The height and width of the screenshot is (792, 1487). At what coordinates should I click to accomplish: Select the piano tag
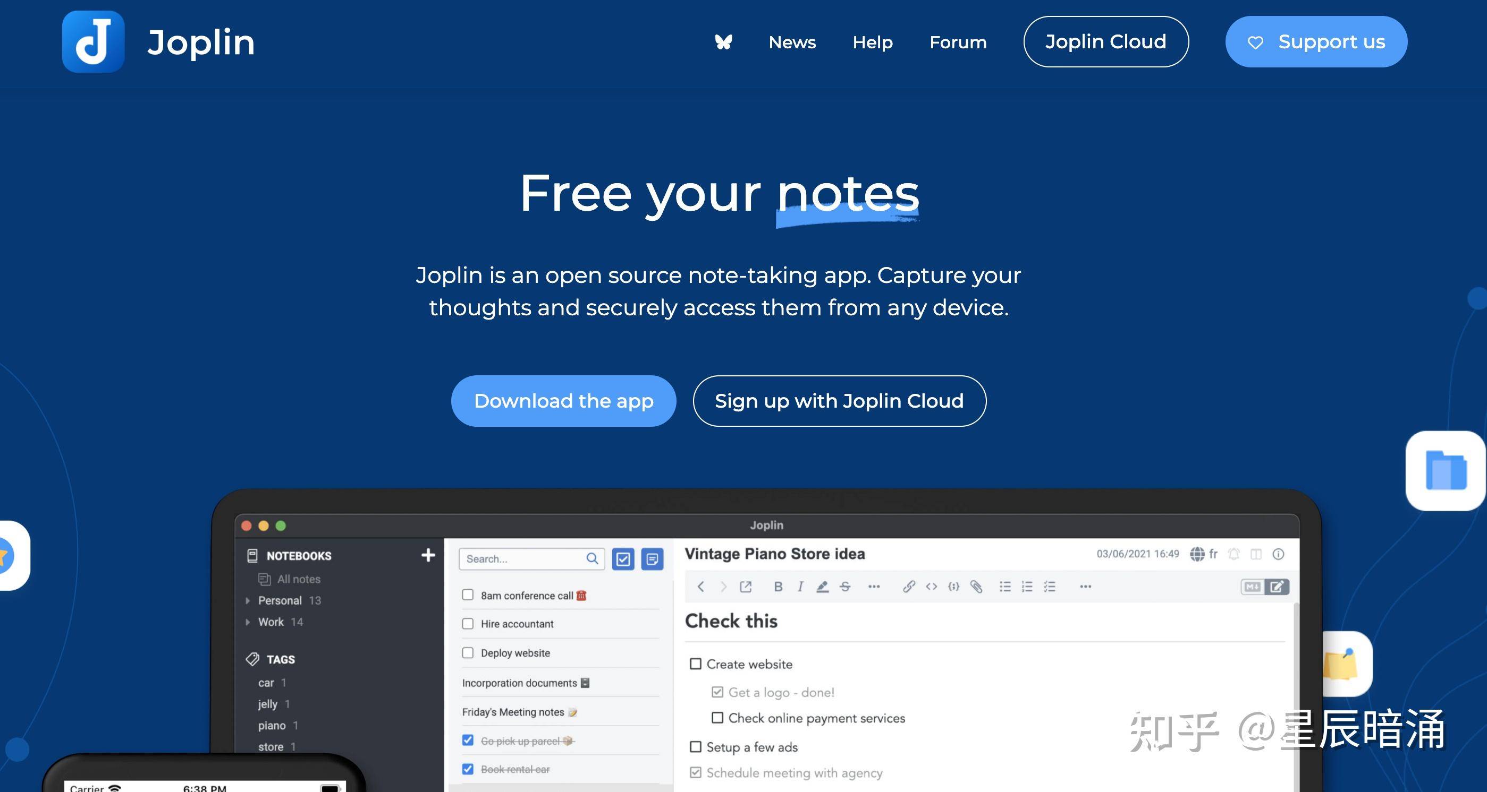(x=272, y=725)
